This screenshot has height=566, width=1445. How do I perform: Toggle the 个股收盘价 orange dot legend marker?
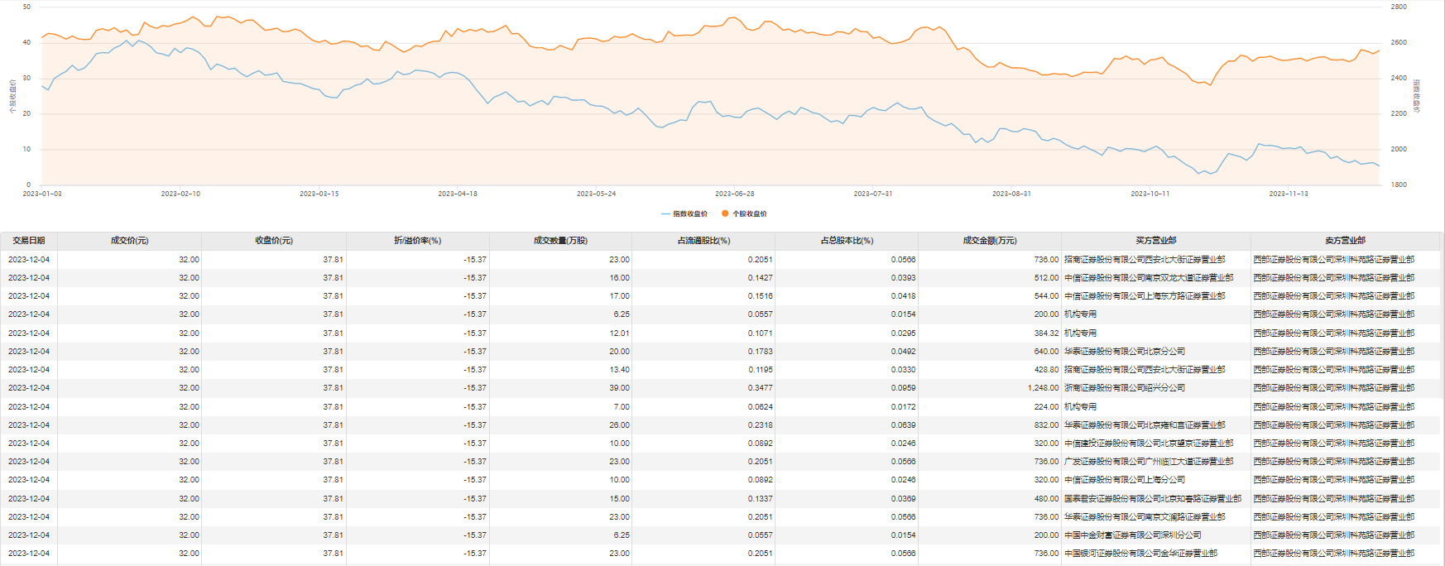pos(725,213)
